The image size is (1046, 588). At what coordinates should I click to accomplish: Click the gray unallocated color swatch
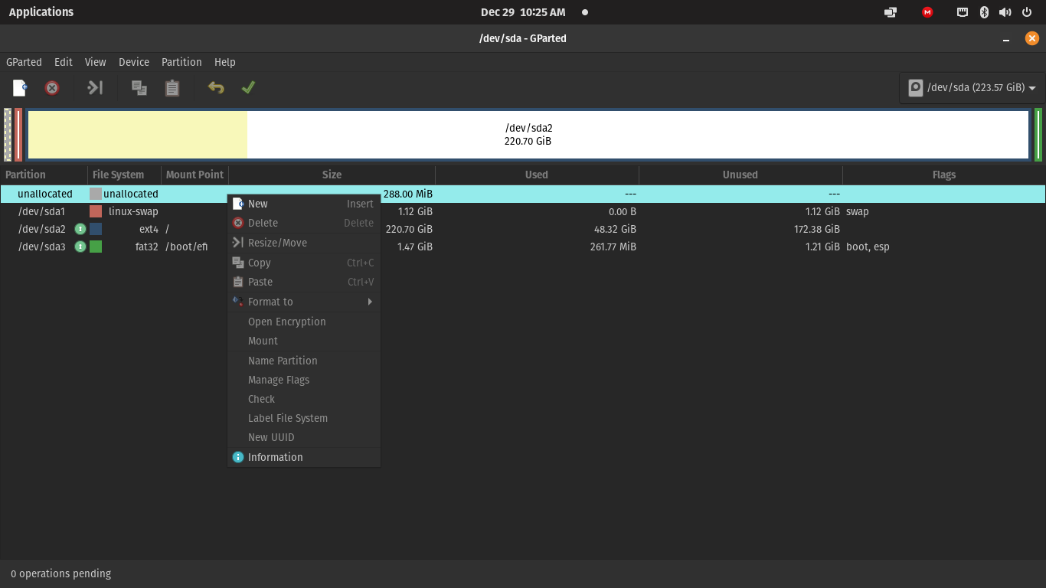pyautogui.click(x=96, y=194)
